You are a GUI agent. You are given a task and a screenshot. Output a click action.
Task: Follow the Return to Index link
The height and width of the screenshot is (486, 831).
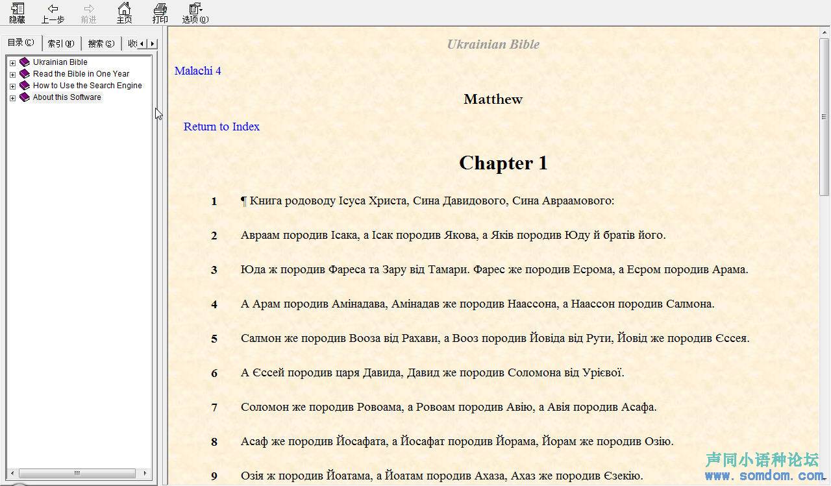tap(221, 127)
